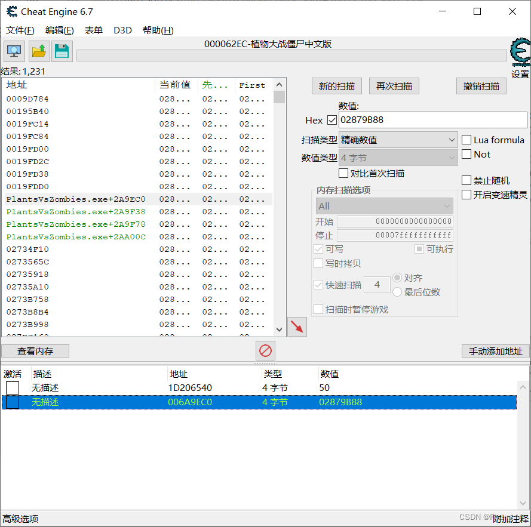The width and height of the screenshot is (531, 527).
Task: Enable Lua formula checkbox
Action: click(x=466, y=140)
